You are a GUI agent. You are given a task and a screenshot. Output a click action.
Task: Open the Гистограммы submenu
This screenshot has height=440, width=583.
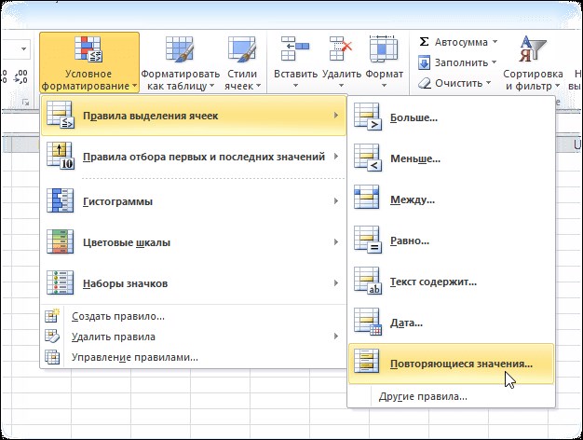[x=194, y=201]
